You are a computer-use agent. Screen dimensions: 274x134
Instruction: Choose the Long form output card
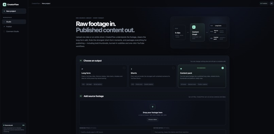[103, 76]
